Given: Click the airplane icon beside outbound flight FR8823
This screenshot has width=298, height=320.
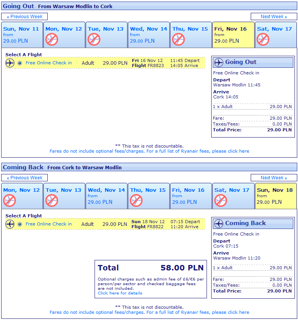Looking at the screenshot, I should tap(10, 63).
